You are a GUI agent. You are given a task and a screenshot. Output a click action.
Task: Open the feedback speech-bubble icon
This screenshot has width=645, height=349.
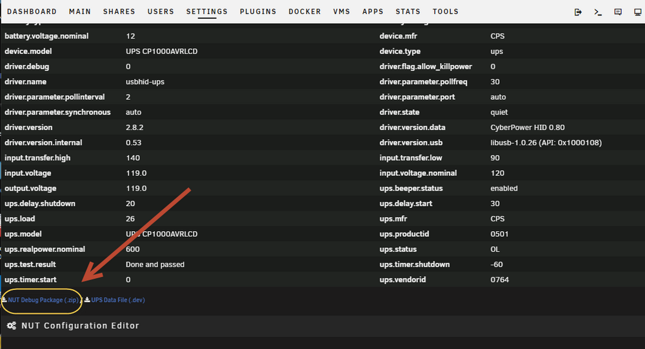click(x=618, y=12)
